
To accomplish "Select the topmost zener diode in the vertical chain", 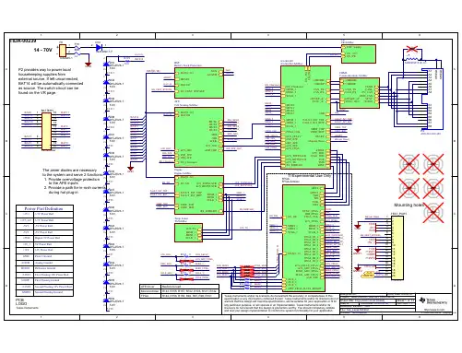I will click(107, 65).
